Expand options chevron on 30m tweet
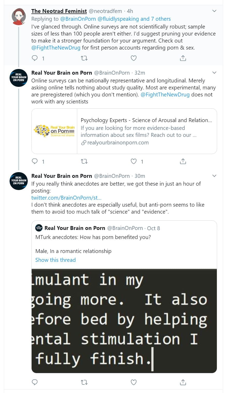The height and width of the screenshot is (393, 229). pyautogui.click(x=214, y=176)
